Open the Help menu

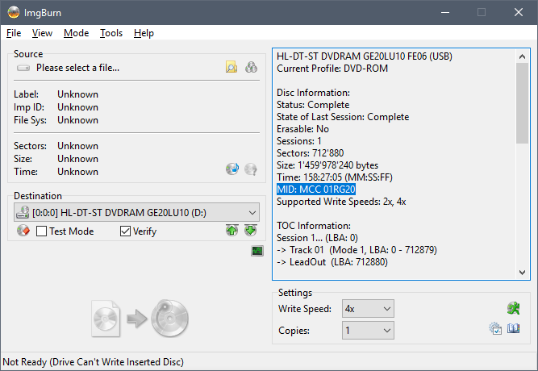click(x=144, y=33)
